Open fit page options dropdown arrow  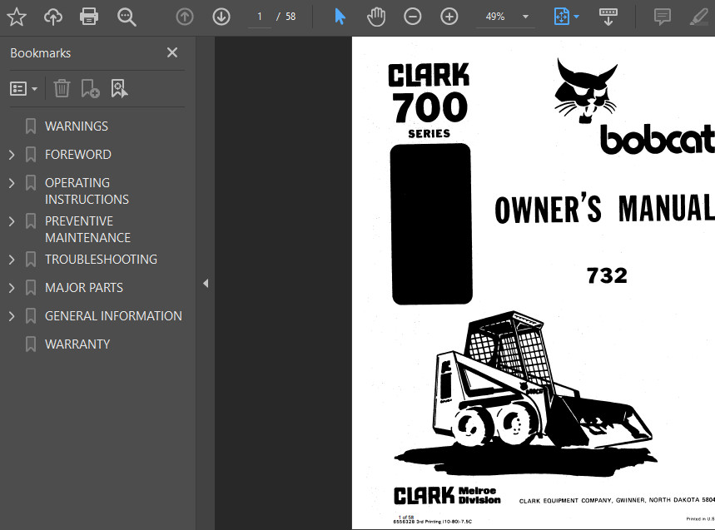click(x=577, y=17)
